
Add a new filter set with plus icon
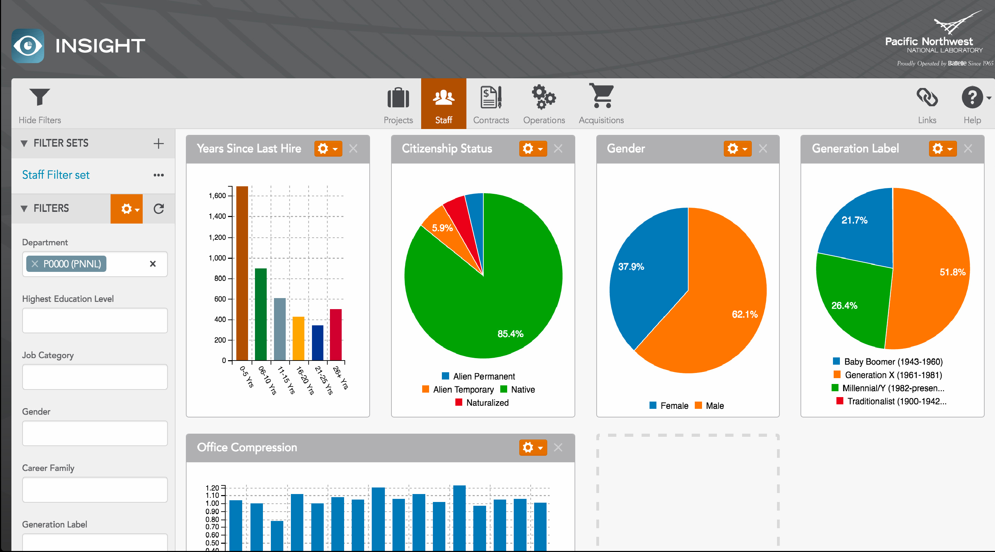(158, 144)
